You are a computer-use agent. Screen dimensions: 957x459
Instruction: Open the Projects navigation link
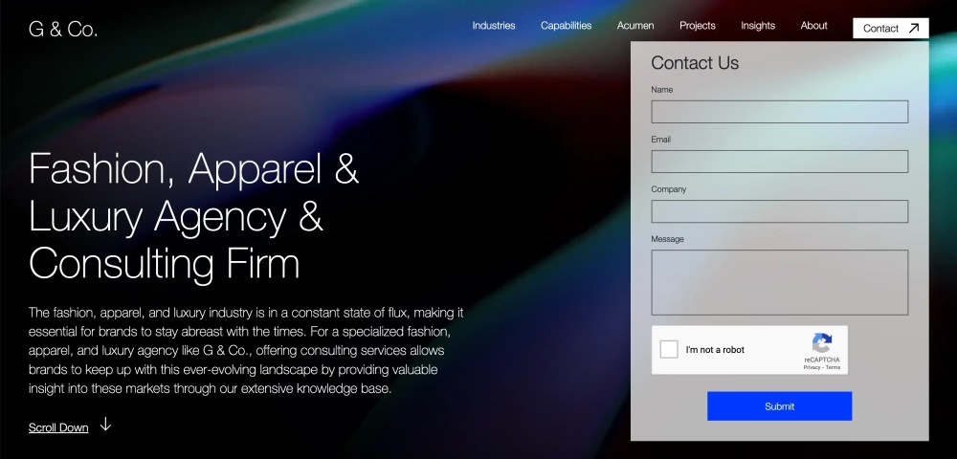click(697, 26)
